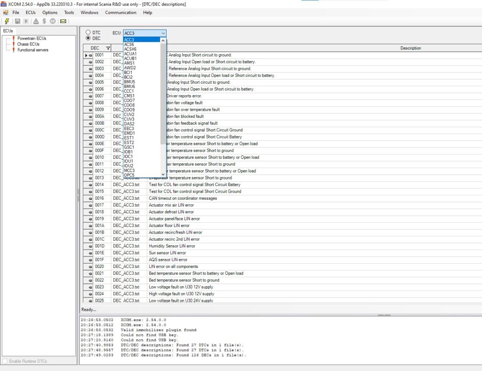Click the Save toolbar icon
The height and width of the screenshot is (371, 482).
pyautogui.click(x=17, y=21)
